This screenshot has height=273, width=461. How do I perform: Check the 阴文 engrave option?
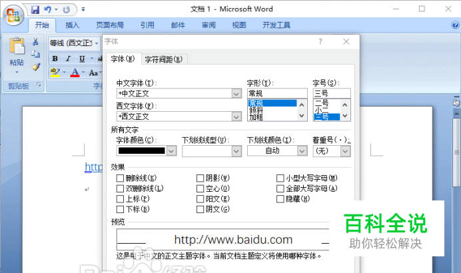tap(200, 209)
